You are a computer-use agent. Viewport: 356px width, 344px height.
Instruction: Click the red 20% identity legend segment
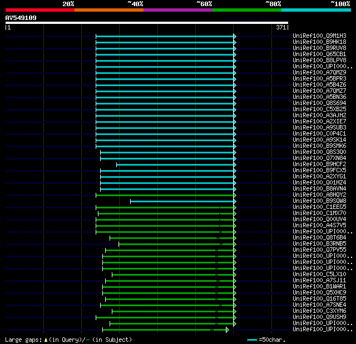pyautogui.click(x=40, y=10)
